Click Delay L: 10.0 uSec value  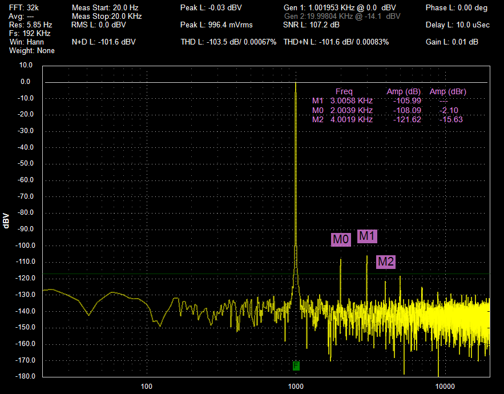point(458,25)
